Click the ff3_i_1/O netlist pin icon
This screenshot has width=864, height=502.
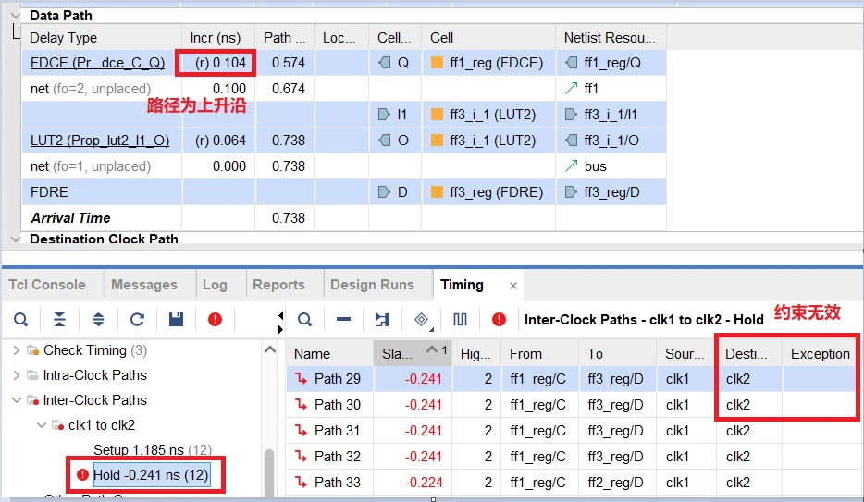[572, 141]
